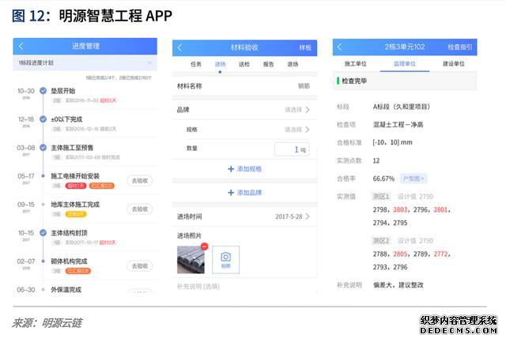Click the A标段（久和里项目）value
Image resolution: width=506 pixels, height=342 pixels.
pos(402,107)
